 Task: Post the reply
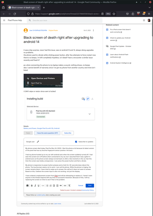[90, 185]
